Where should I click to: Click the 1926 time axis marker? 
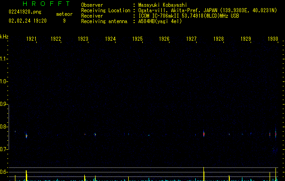(x=164, y=39)
